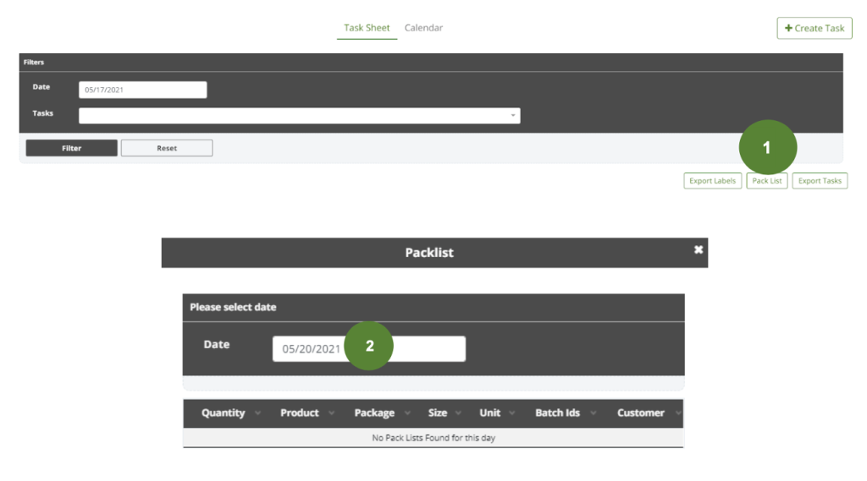The image size is (867, 481).
Task: Click the 'No Pack Lists Found' row
Action: 433,438
